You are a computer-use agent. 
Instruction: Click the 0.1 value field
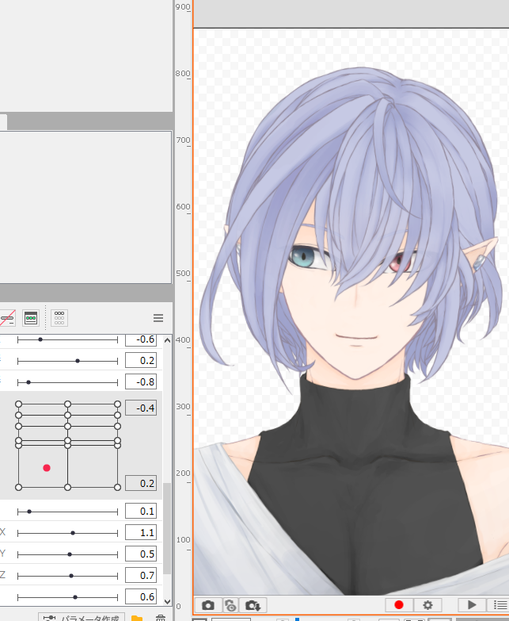coord(141,512)
